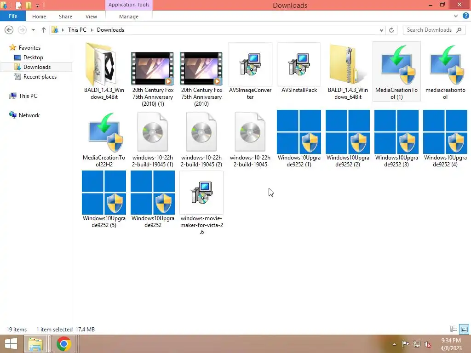Open Google Chrome from the taskbar
471x353 pixels.
(x=63, y=344)
